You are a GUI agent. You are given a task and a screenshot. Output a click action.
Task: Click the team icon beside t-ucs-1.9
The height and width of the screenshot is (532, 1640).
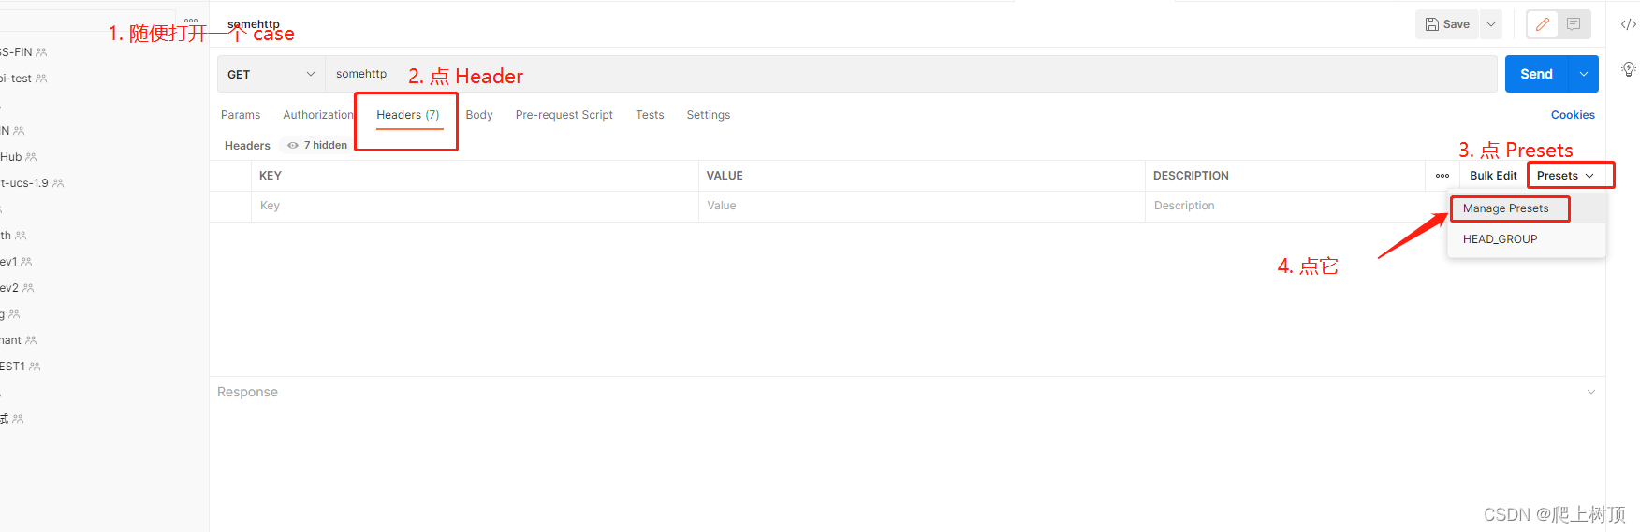[58, 183]
